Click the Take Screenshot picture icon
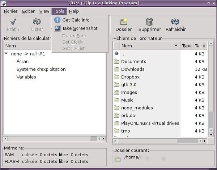The width and height of the screenshot is (217, 170). (57, 28)
